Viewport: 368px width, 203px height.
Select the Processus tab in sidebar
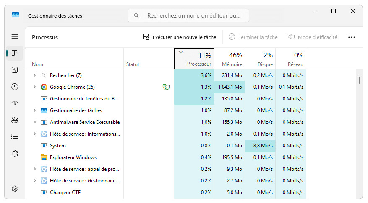[x=15, y=53]
